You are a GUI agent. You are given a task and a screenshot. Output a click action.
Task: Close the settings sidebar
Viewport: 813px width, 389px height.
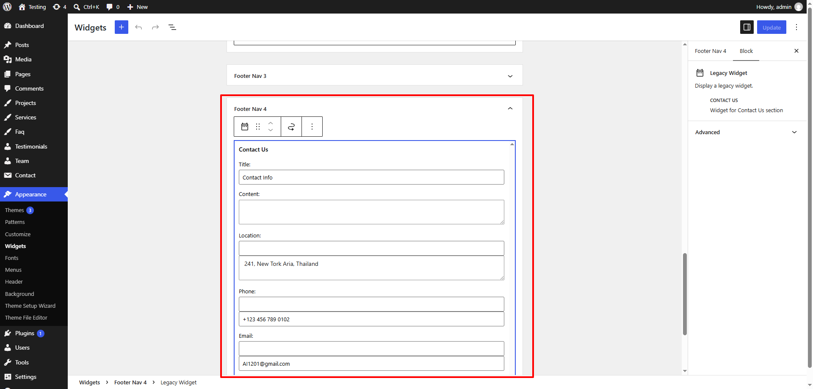coord(796,51)
